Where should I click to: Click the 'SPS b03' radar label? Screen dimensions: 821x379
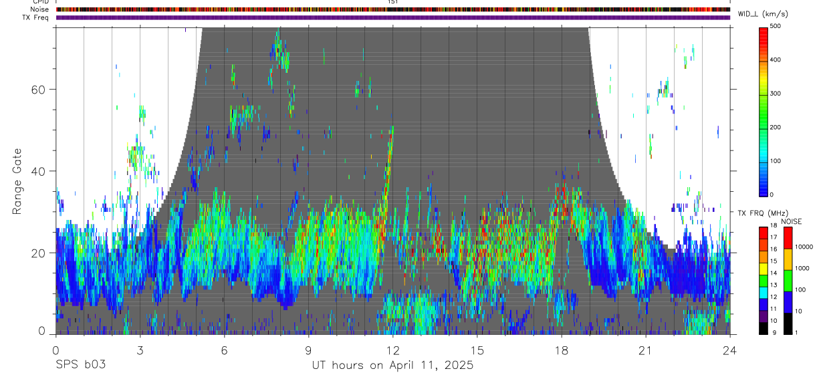pos(80,365)
